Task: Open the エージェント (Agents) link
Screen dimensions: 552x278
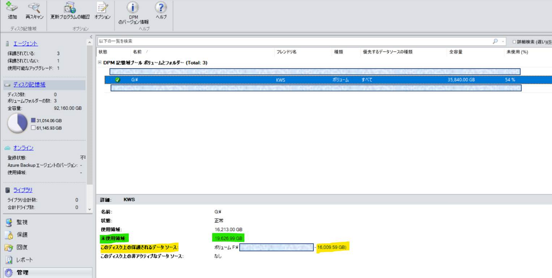Action: (25, 44)
